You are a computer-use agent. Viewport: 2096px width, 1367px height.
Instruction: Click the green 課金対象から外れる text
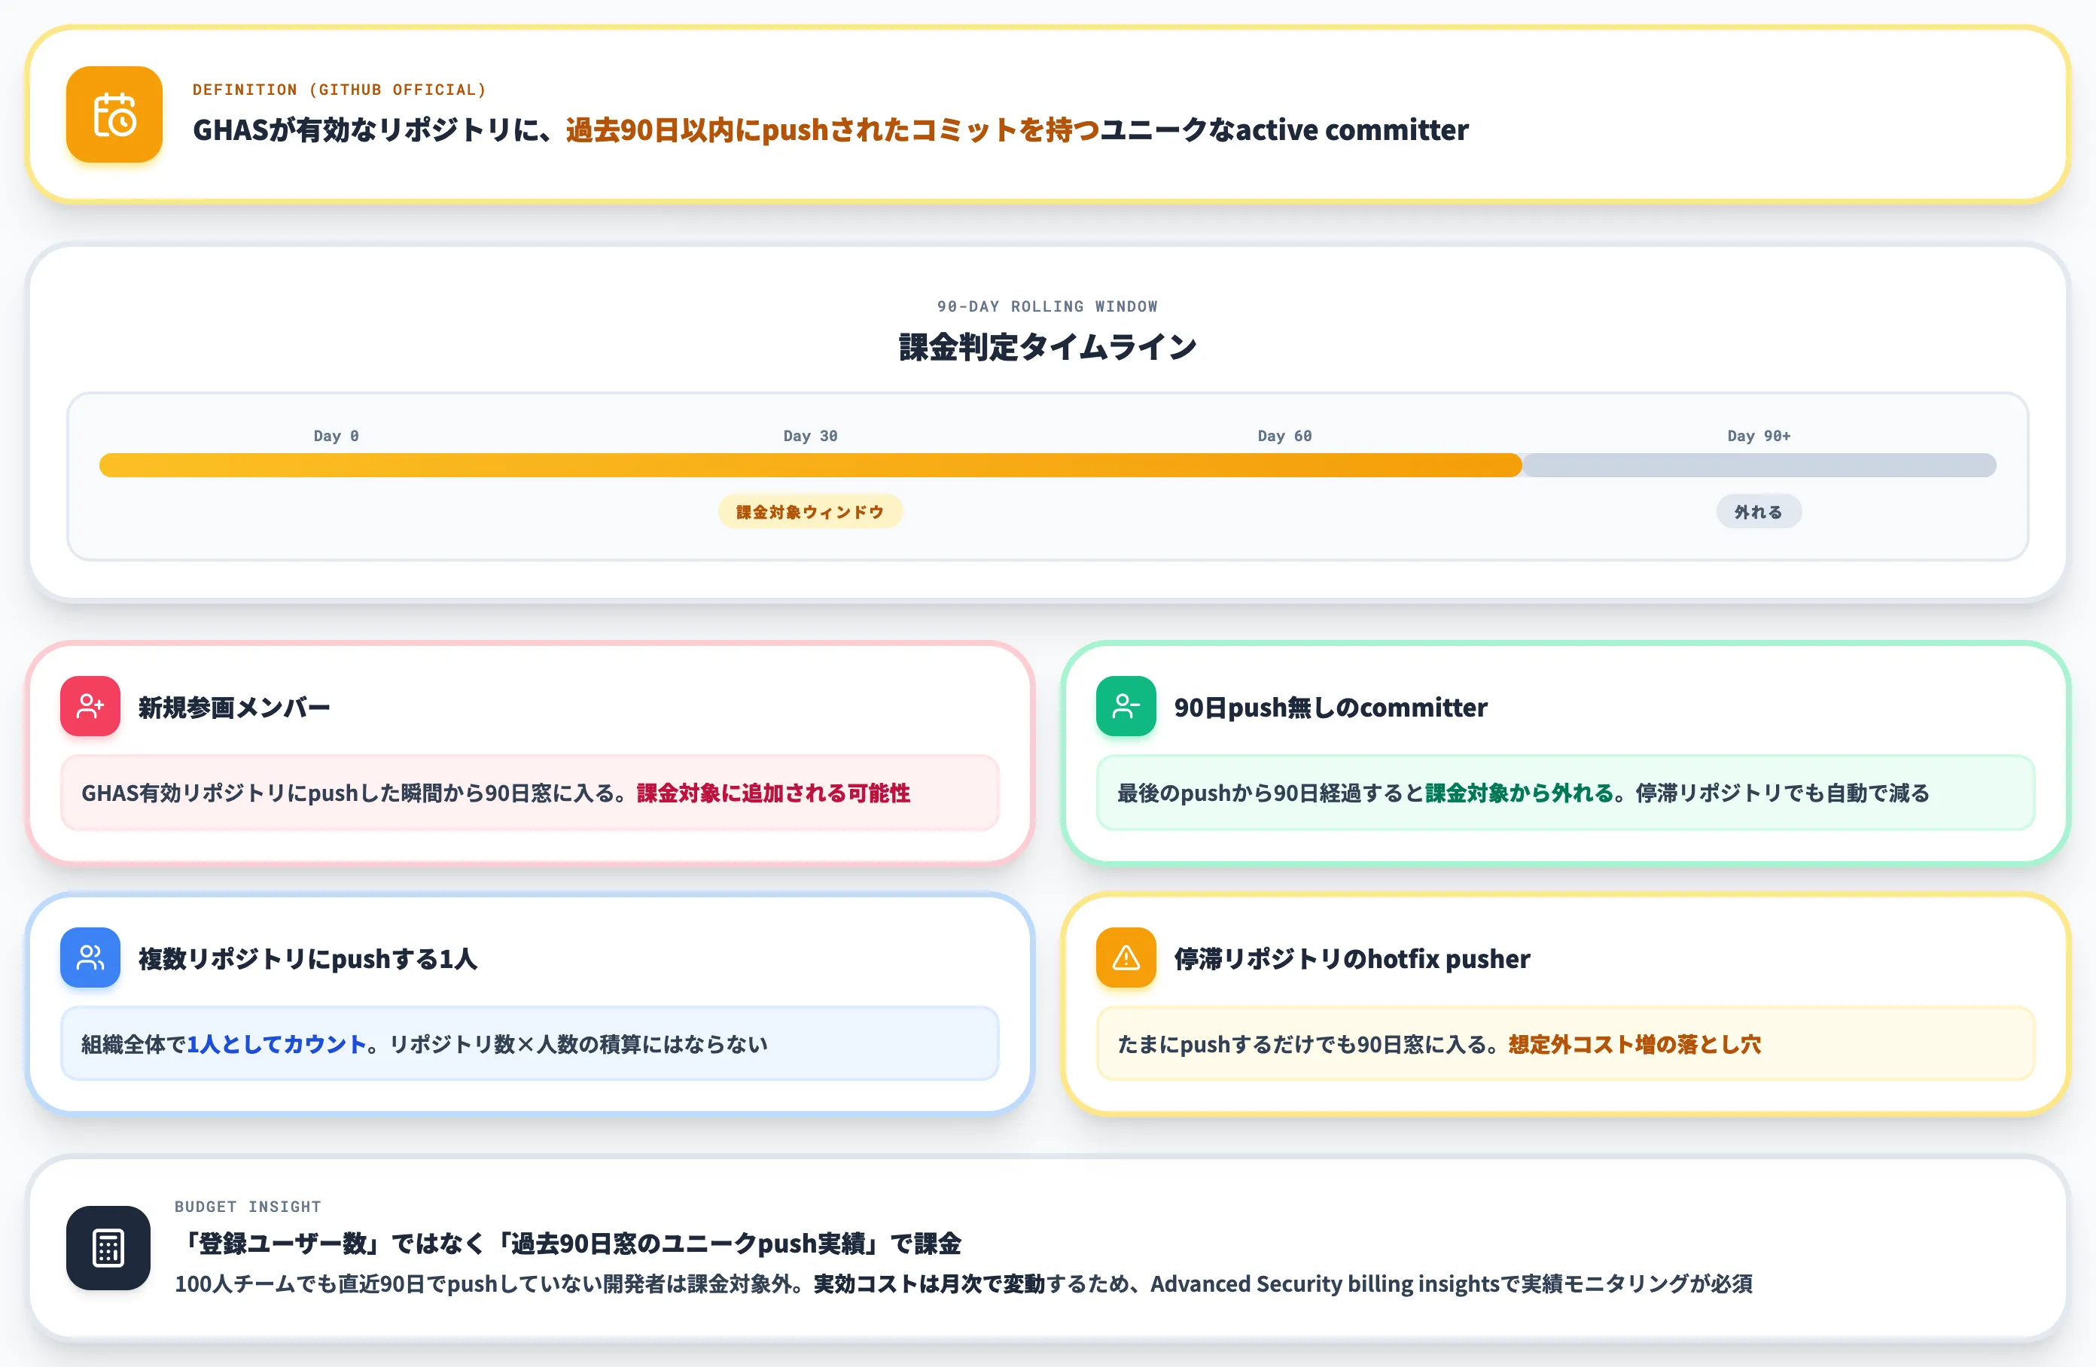coord(1519,793)
